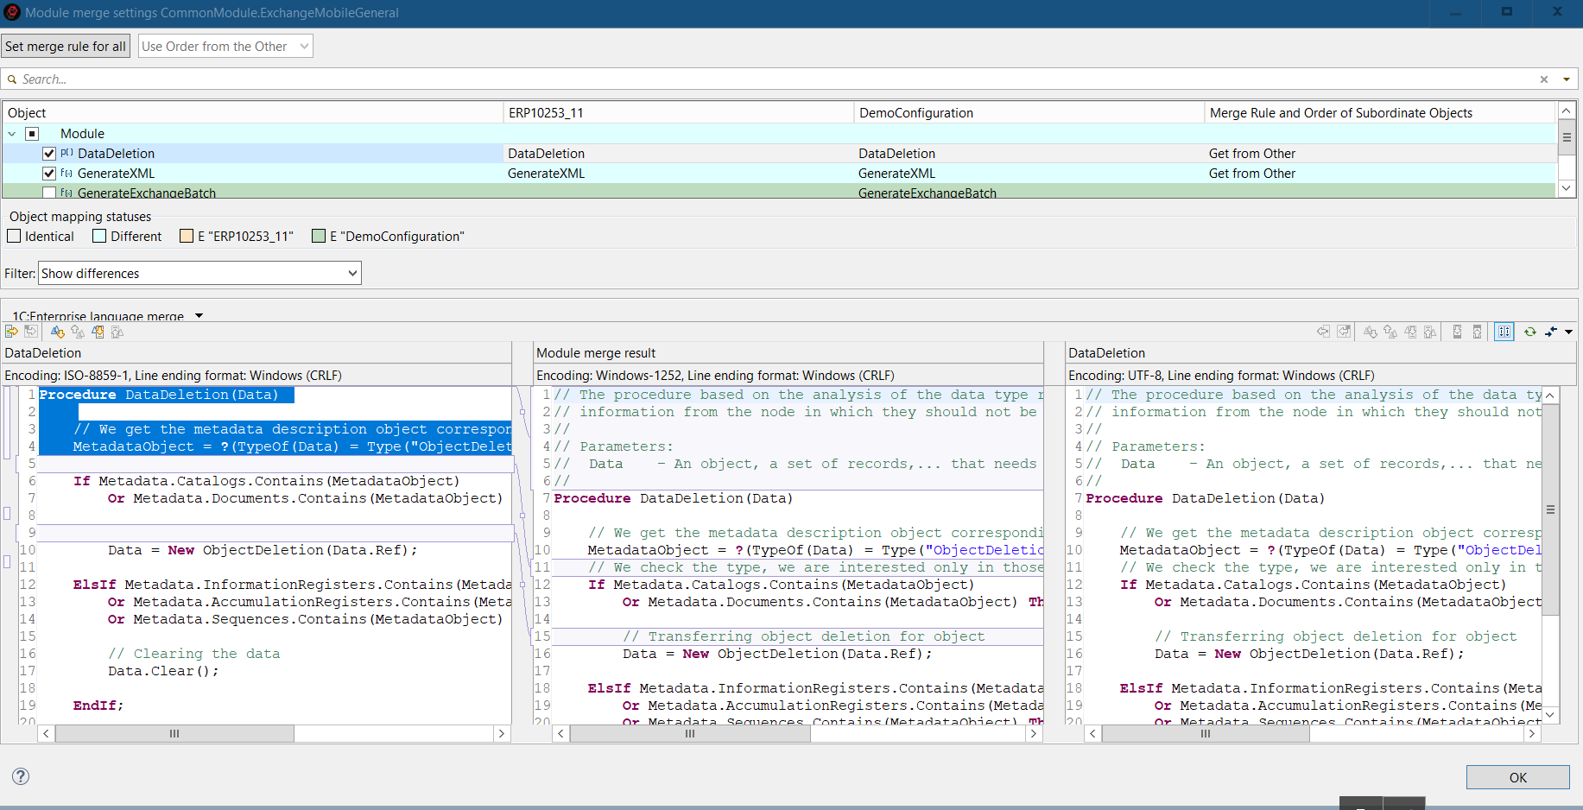Open the 1C:Enterprise language merge menu arrow
Screen dimensions: 1583x810
click(x=199, y=316)
